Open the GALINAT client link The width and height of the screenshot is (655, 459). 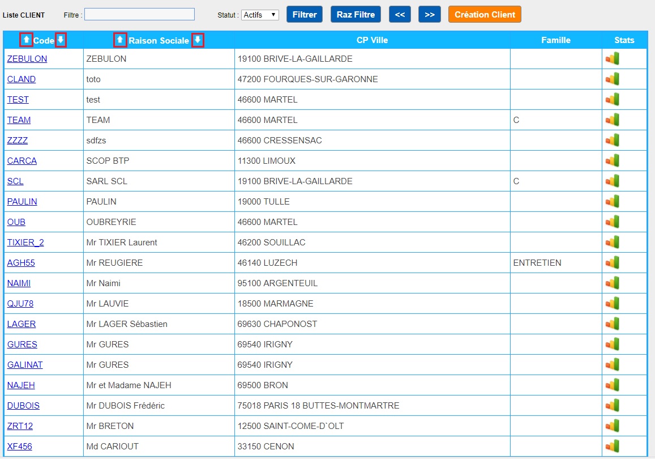point(25,365)
